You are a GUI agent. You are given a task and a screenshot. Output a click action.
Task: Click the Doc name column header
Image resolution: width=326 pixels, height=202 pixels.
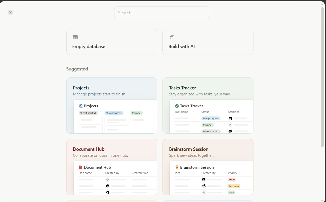[x=85, y=173]
